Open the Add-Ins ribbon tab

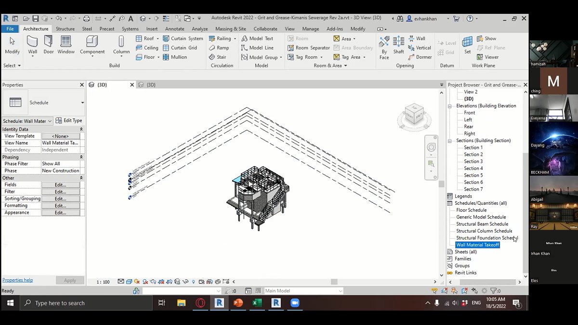[335, 29]
